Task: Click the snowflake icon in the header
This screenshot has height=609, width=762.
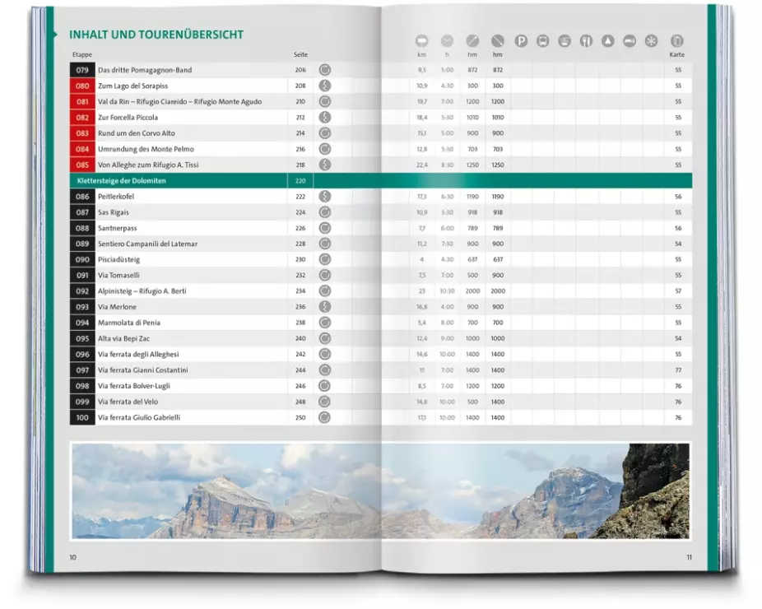Action: (651, 40)
